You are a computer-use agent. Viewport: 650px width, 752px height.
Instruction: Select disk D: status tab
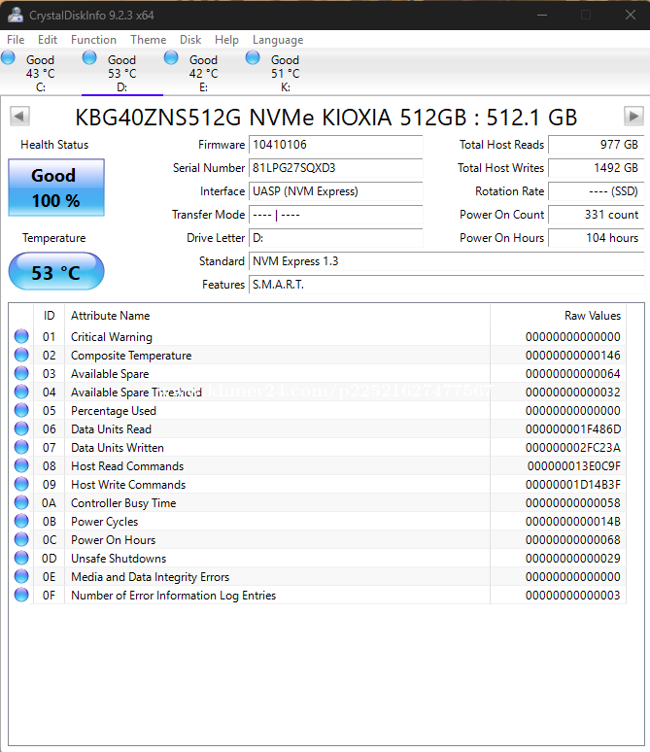click(x=121, y=73)
